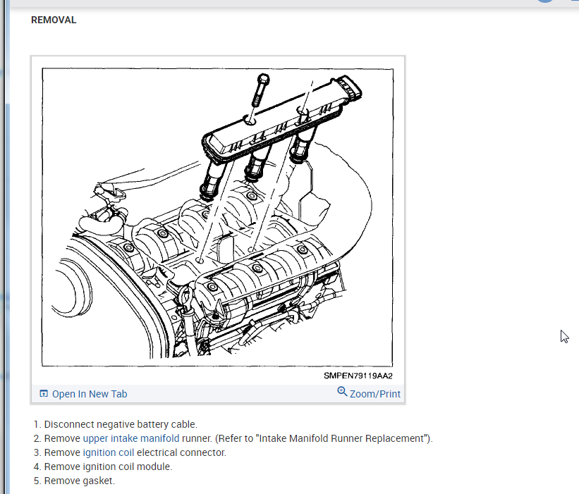Click the mounting bolt in the diagram
The image size is (579, 494).
[260, 92]
